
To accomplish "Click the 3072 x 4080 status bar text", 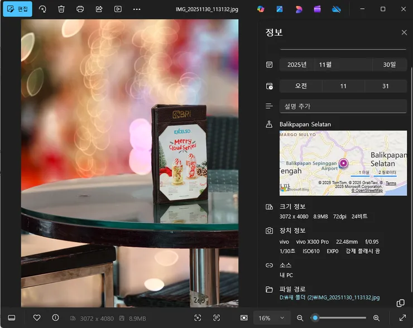I will point(97,319).
